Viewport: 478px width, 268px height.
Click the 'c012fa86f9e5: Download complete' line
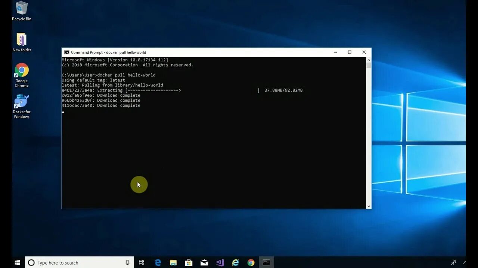coord(101,95)
